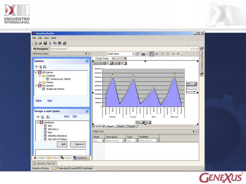Screen dimensions: 246x184
Task: Collapse the Queries panel section
Action: [x=87, y=61]
